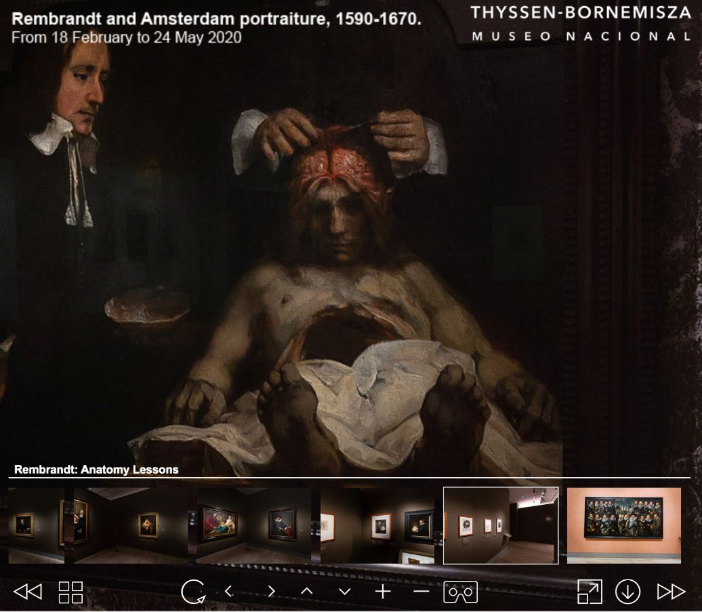This screenshot has height=612, width=702.
Task: Click the dates text 'From 18 February to 24 May 2020'
Action: click(126, 37)
